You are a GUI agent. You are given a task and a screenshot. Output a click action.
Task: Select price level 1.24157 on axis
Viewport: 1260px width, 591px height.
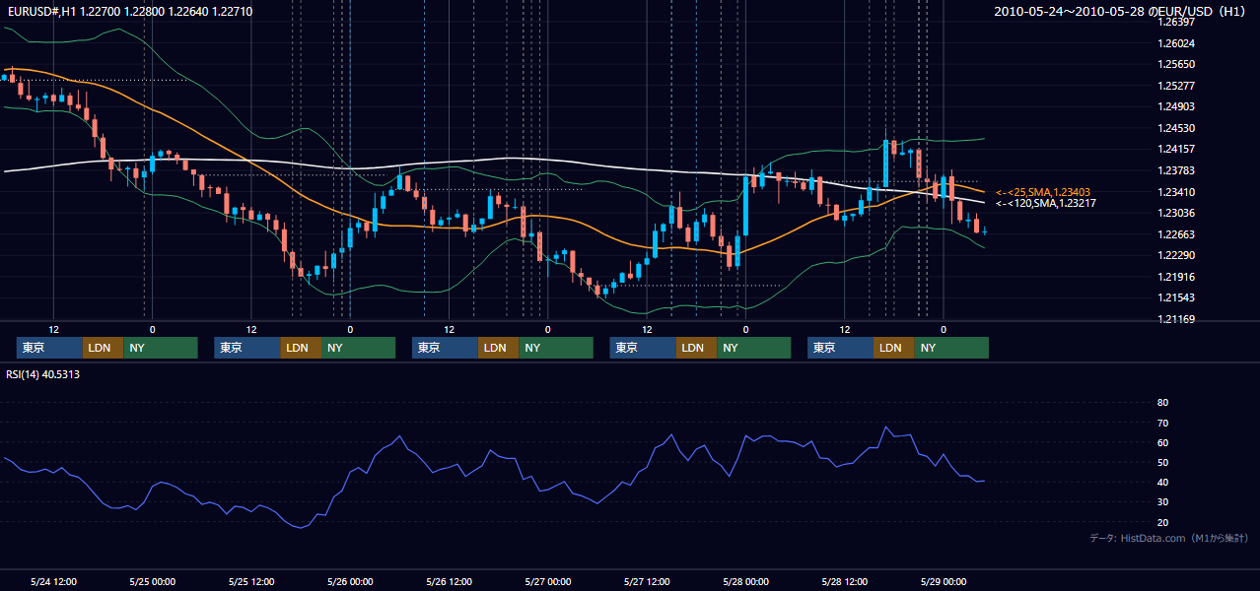click(x=1175, y=149)
